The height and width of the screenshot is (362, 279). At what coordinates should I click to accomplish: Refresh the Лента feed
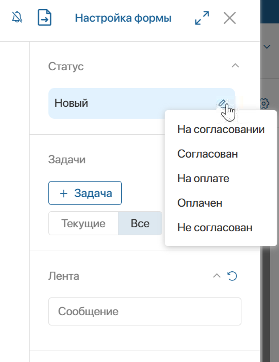coord(232,276)
